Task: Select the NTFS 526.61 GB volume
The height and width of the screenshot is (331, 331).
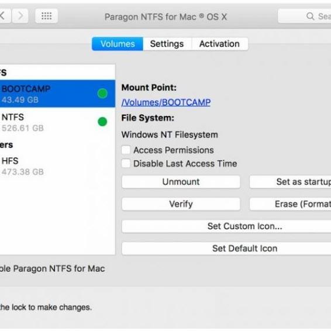Action: pyautogui.click(x=58, y=122)
